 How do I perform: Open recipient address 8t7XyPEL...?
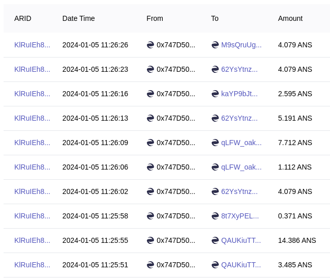pos(240,216)
